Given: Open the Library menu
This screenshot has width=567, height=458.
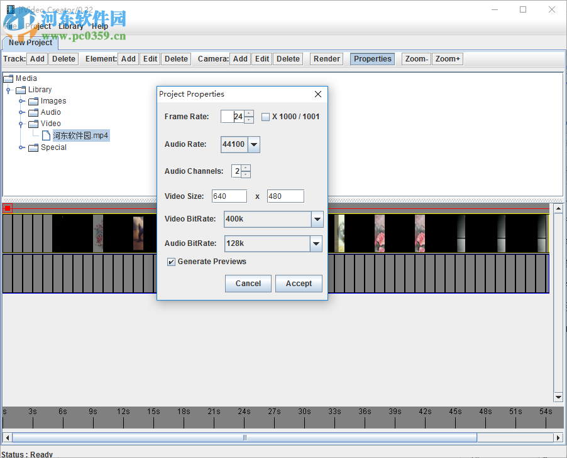Looking at the screenshot, I should (71, 26).
